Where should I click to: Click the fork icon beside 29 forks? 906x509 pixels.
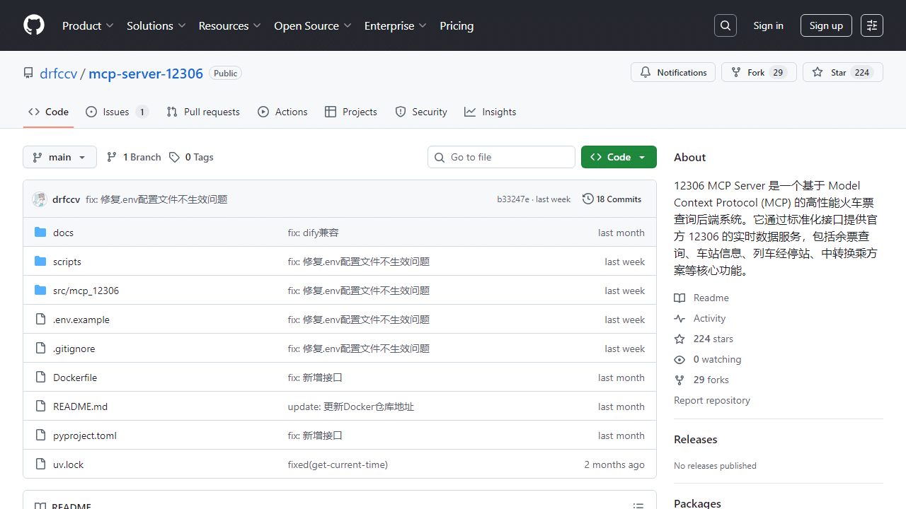pyautogui.click(x=679, y=380)
